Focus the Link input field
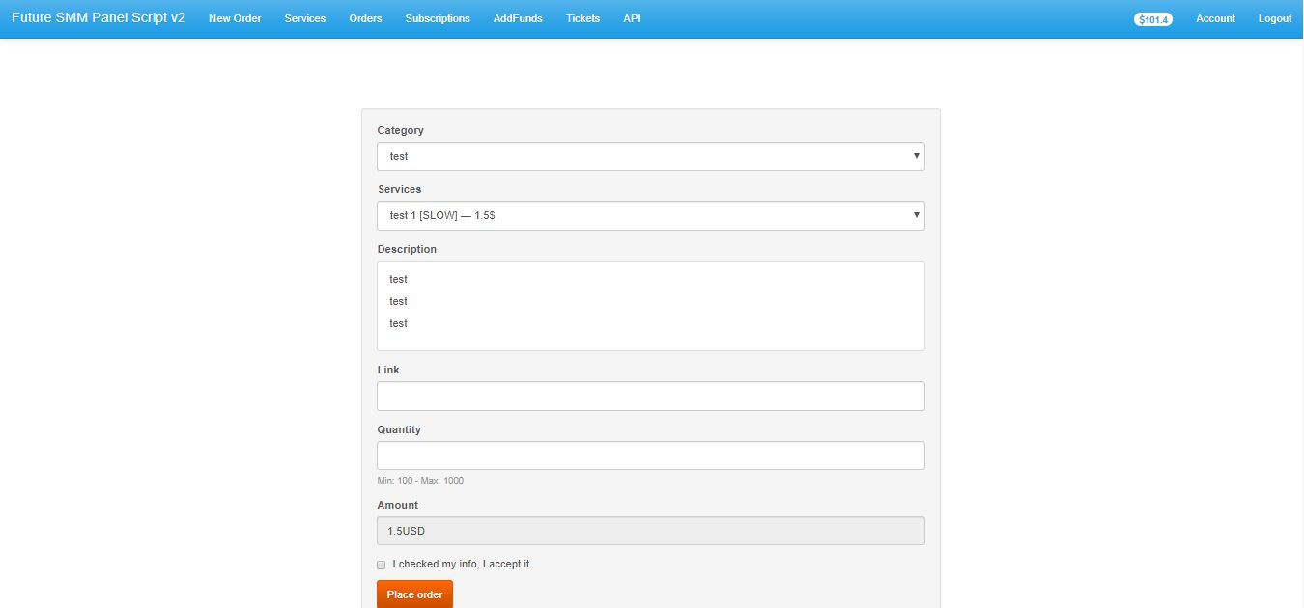Image resolution: width=1304 pixels, height=608 pixels. (x=651, y=396)
